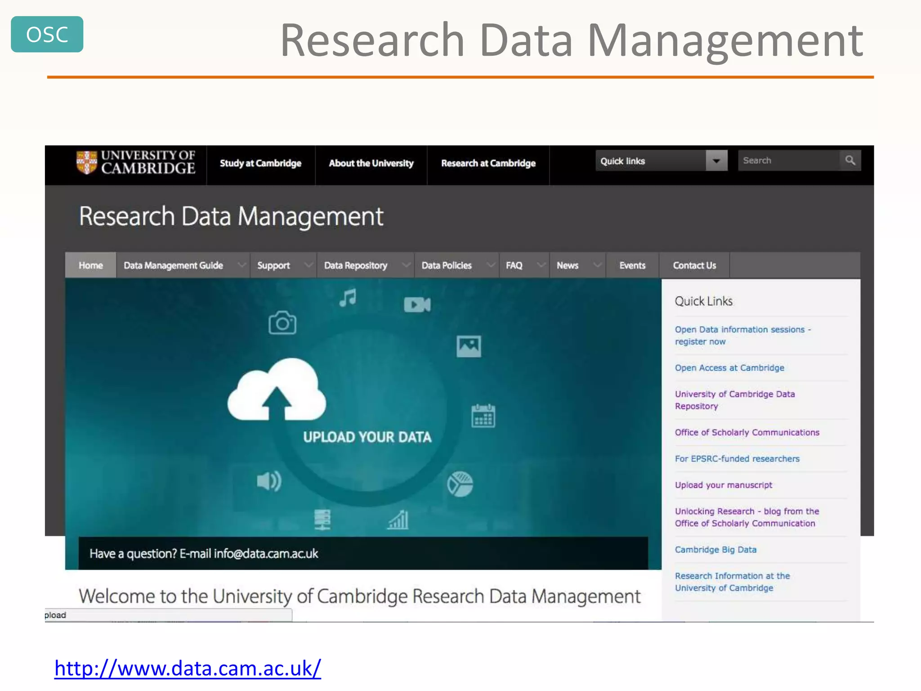
Task: Click the bar chart icon in banner
Action: point(398,520)
